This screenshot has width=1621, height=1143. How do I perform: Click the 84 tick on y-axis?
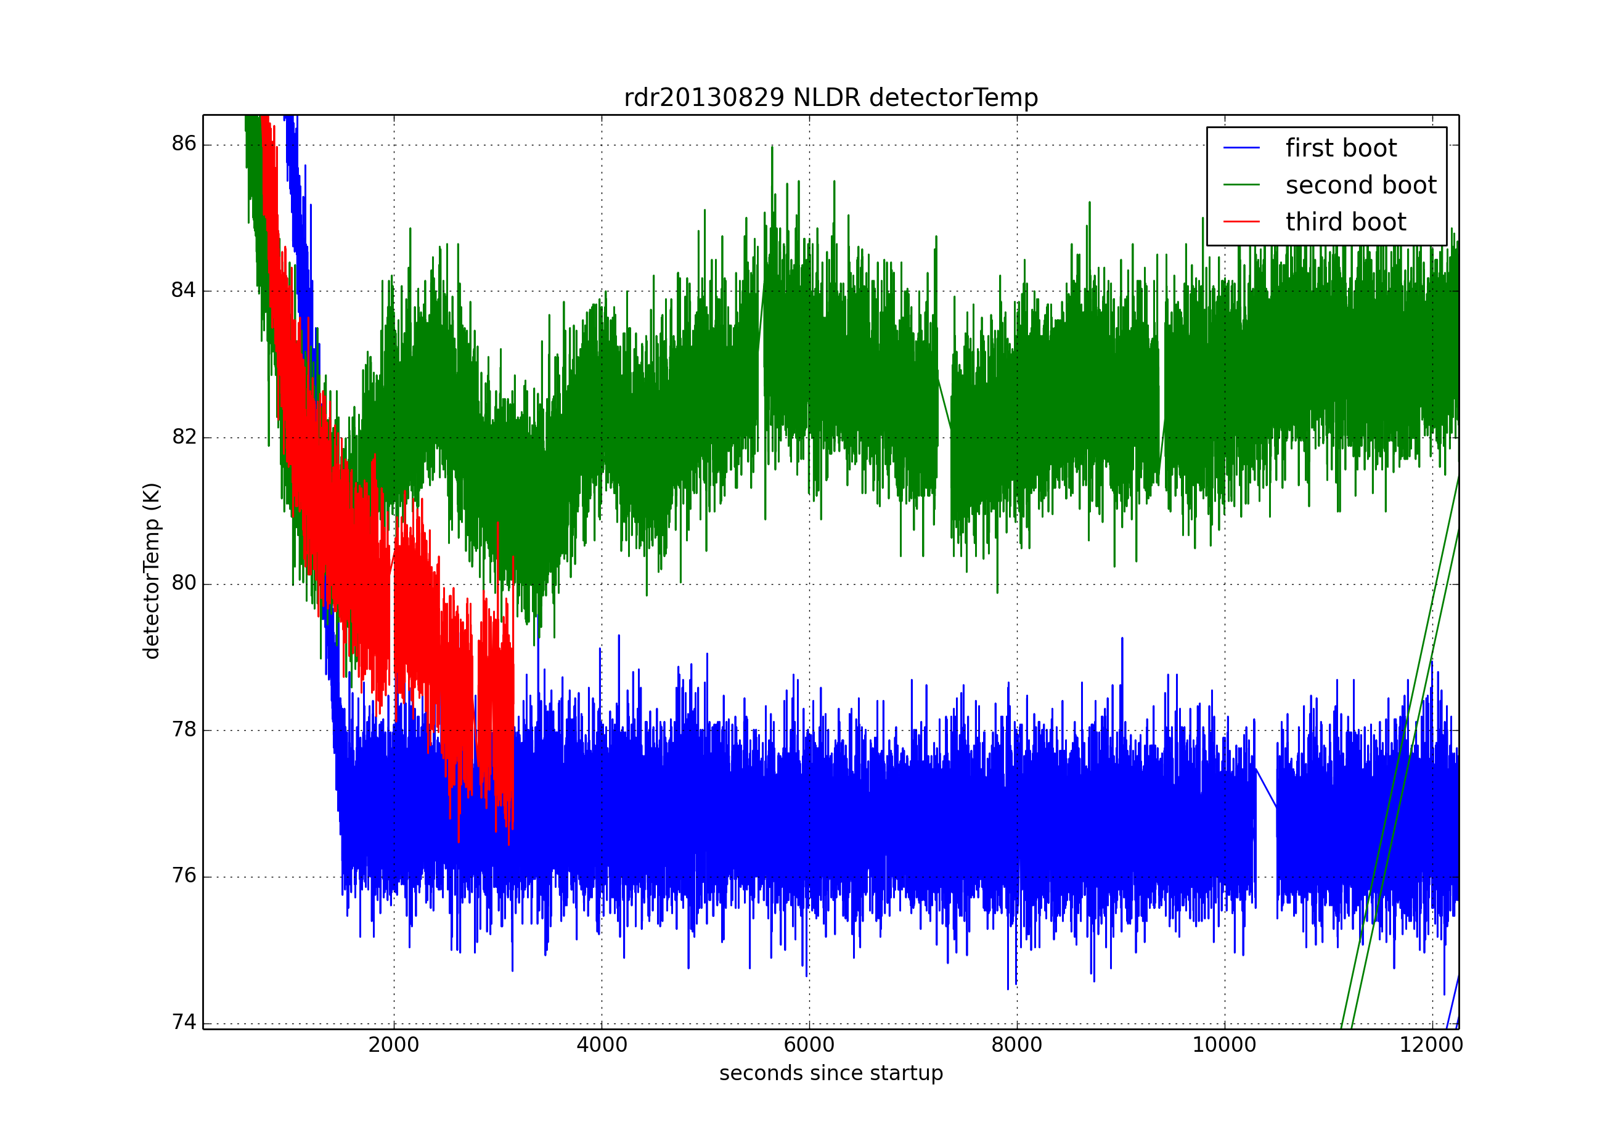pyautogui.click(x=184, y=290)
